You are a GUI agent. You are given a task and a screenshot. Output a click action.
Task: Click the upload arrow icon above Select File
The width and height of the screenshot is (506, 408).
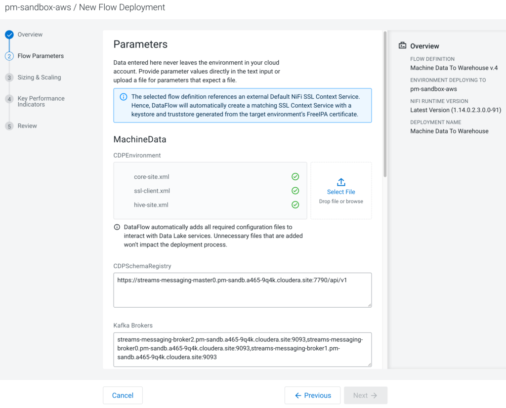click(x=341, y=182)
